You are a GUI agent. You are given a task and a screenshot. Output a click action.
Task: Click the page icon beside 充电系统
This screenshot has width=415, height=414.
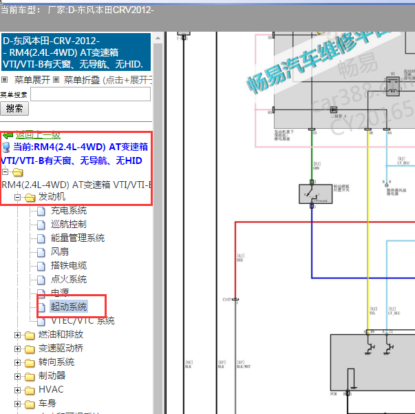pyautogui.click(x=41, y=211)
